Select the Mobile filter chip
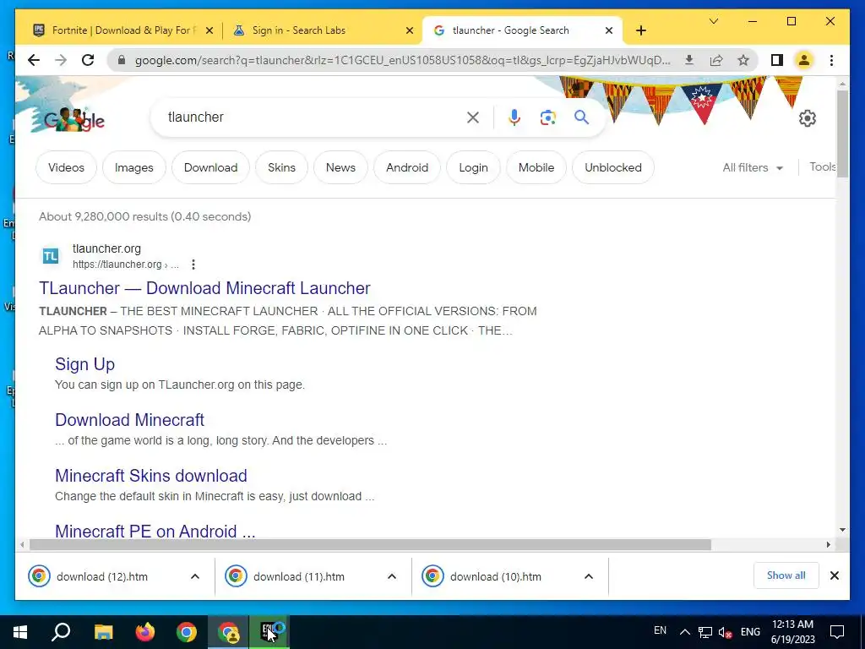This screenshot has width=865, height=649. click(536, 167)
